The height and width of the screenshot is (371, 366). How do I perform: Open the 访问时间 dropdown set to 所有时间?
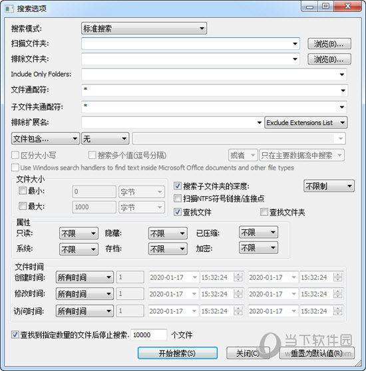click(85, 311)
